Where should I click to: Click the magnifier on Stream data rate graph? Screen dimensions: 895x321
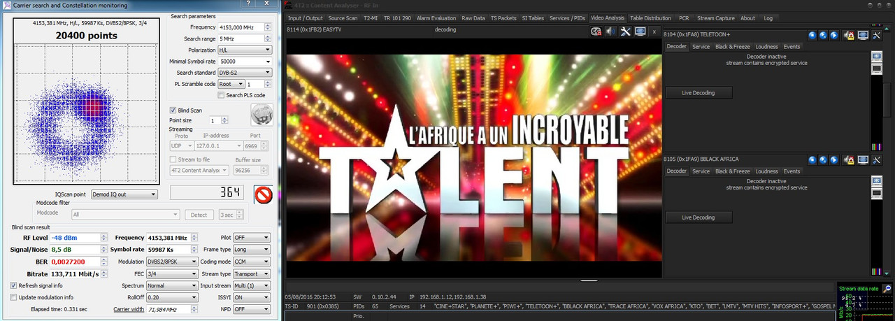887,288
